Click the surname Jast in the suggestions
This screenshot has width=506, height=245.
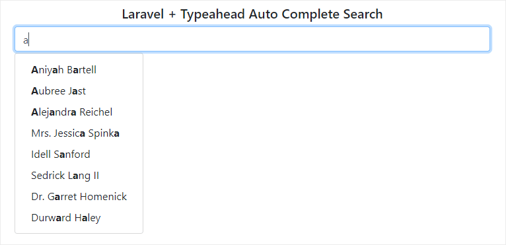coord(77,91)
